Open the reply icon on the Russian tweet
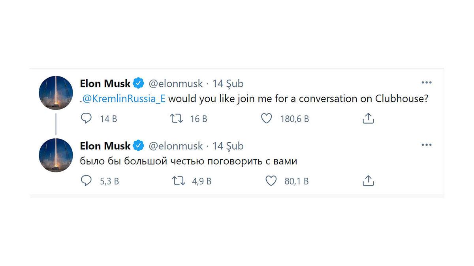The width and height of the screenshot is (474, 266). tap(86, 180)
